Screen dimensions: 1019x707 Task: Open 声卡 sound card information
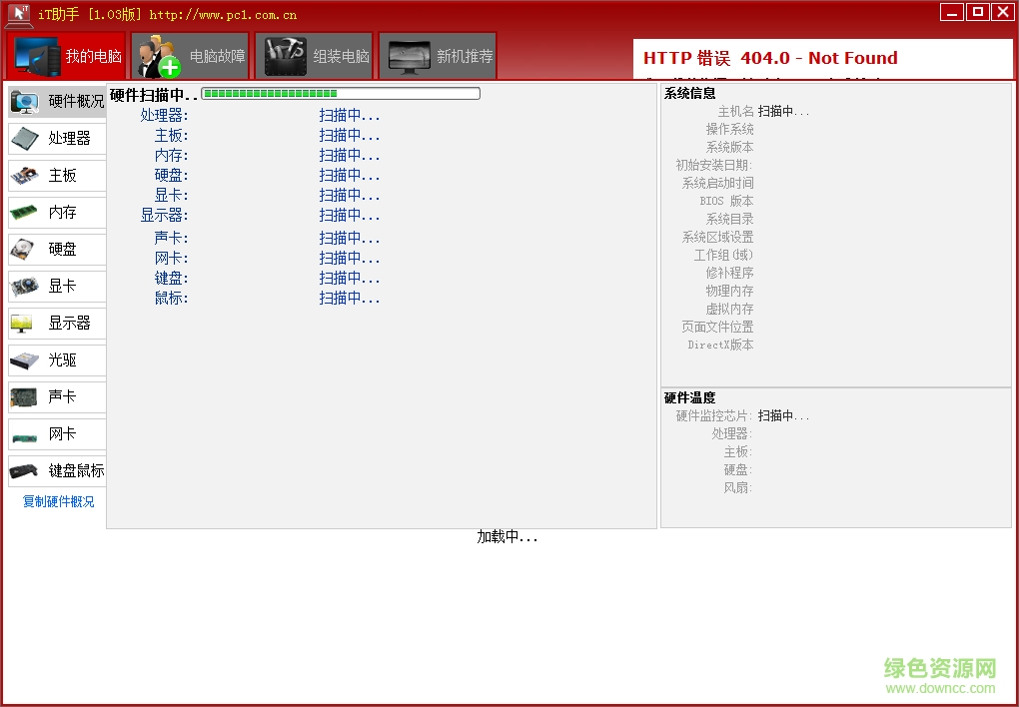62,396
